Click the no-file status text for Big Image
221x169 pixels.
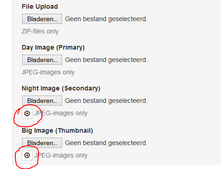pyautogui.click(x=106, y=143)
